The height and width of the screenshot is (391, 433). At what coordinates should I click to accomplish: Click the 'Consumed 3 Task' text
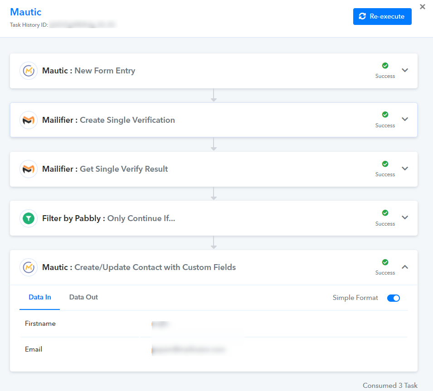[390, 386]
